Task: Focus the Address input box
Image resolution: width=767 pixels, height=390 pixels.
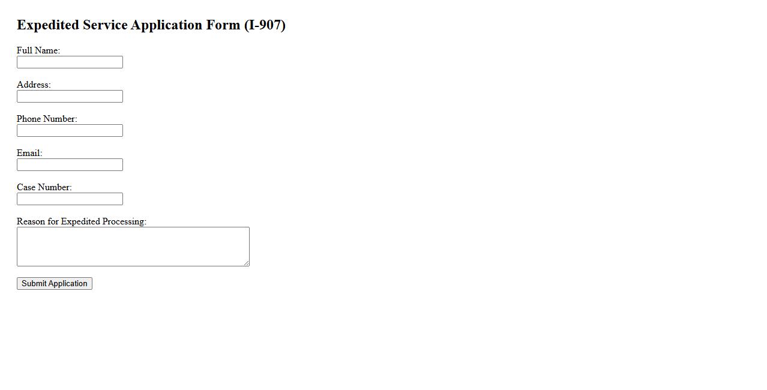Action: (x=70, y=97)
